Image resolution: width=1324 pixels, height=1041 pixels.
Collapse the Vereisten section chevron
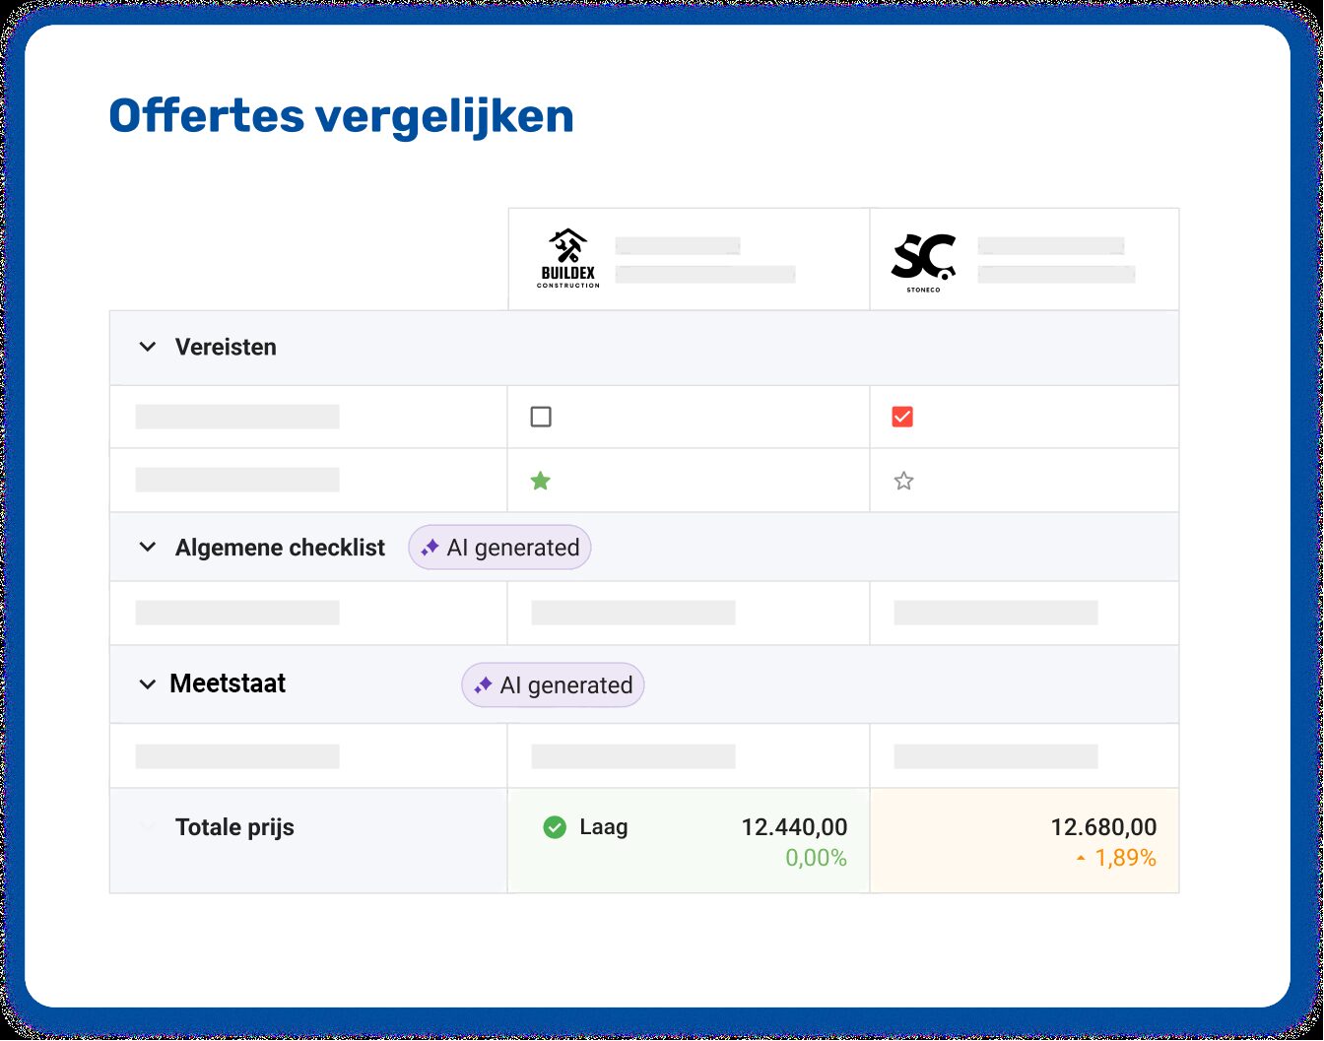(x=148, y=347)
